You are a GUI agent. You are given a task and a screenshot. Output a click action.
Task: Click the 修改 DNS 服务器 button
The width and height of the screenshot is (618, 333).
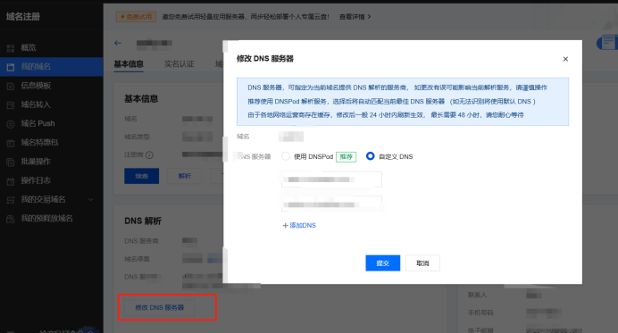(160, 307)
